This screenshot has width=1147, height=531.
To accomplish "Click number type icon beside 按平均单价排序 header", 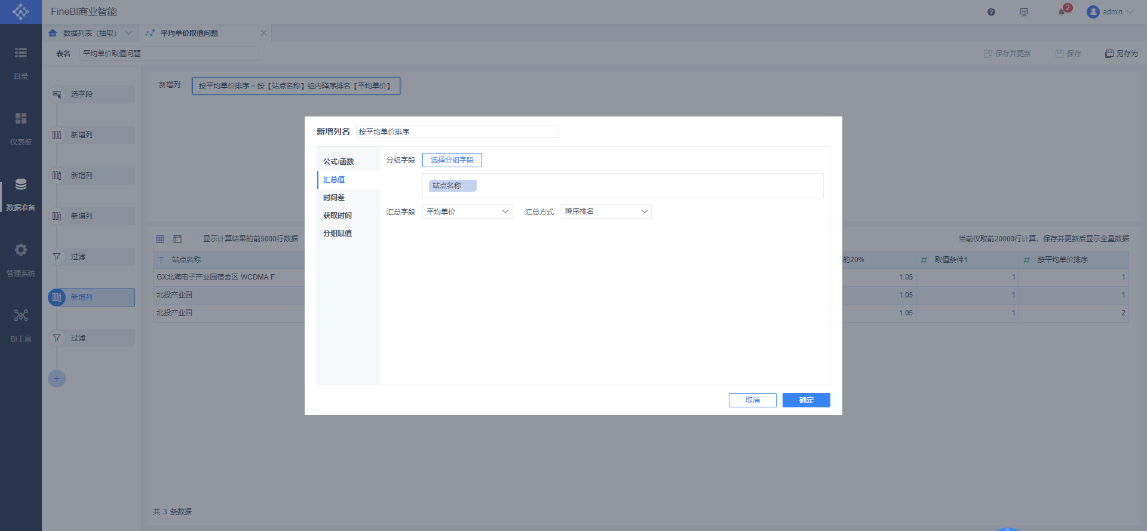I will pyautogui.click(x=1026, y=260).
